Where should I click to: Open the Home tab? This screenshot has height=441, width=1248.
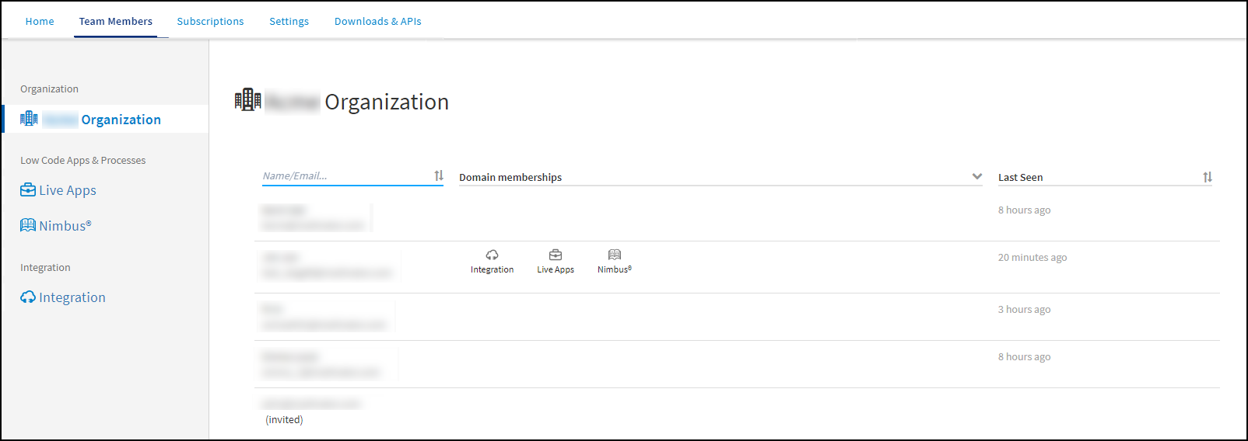tap(40, 21)
